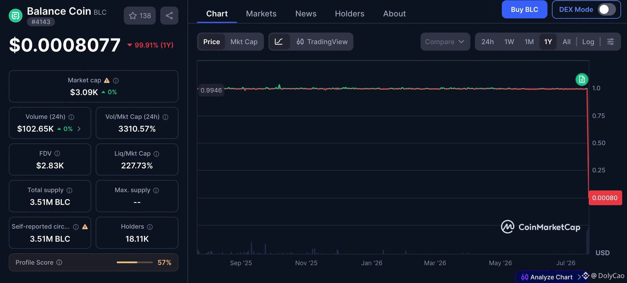Click the Analyze Chart candlestick icon
Image resolution: width=627 pixels, height=283 pixels.
point(524,277)
